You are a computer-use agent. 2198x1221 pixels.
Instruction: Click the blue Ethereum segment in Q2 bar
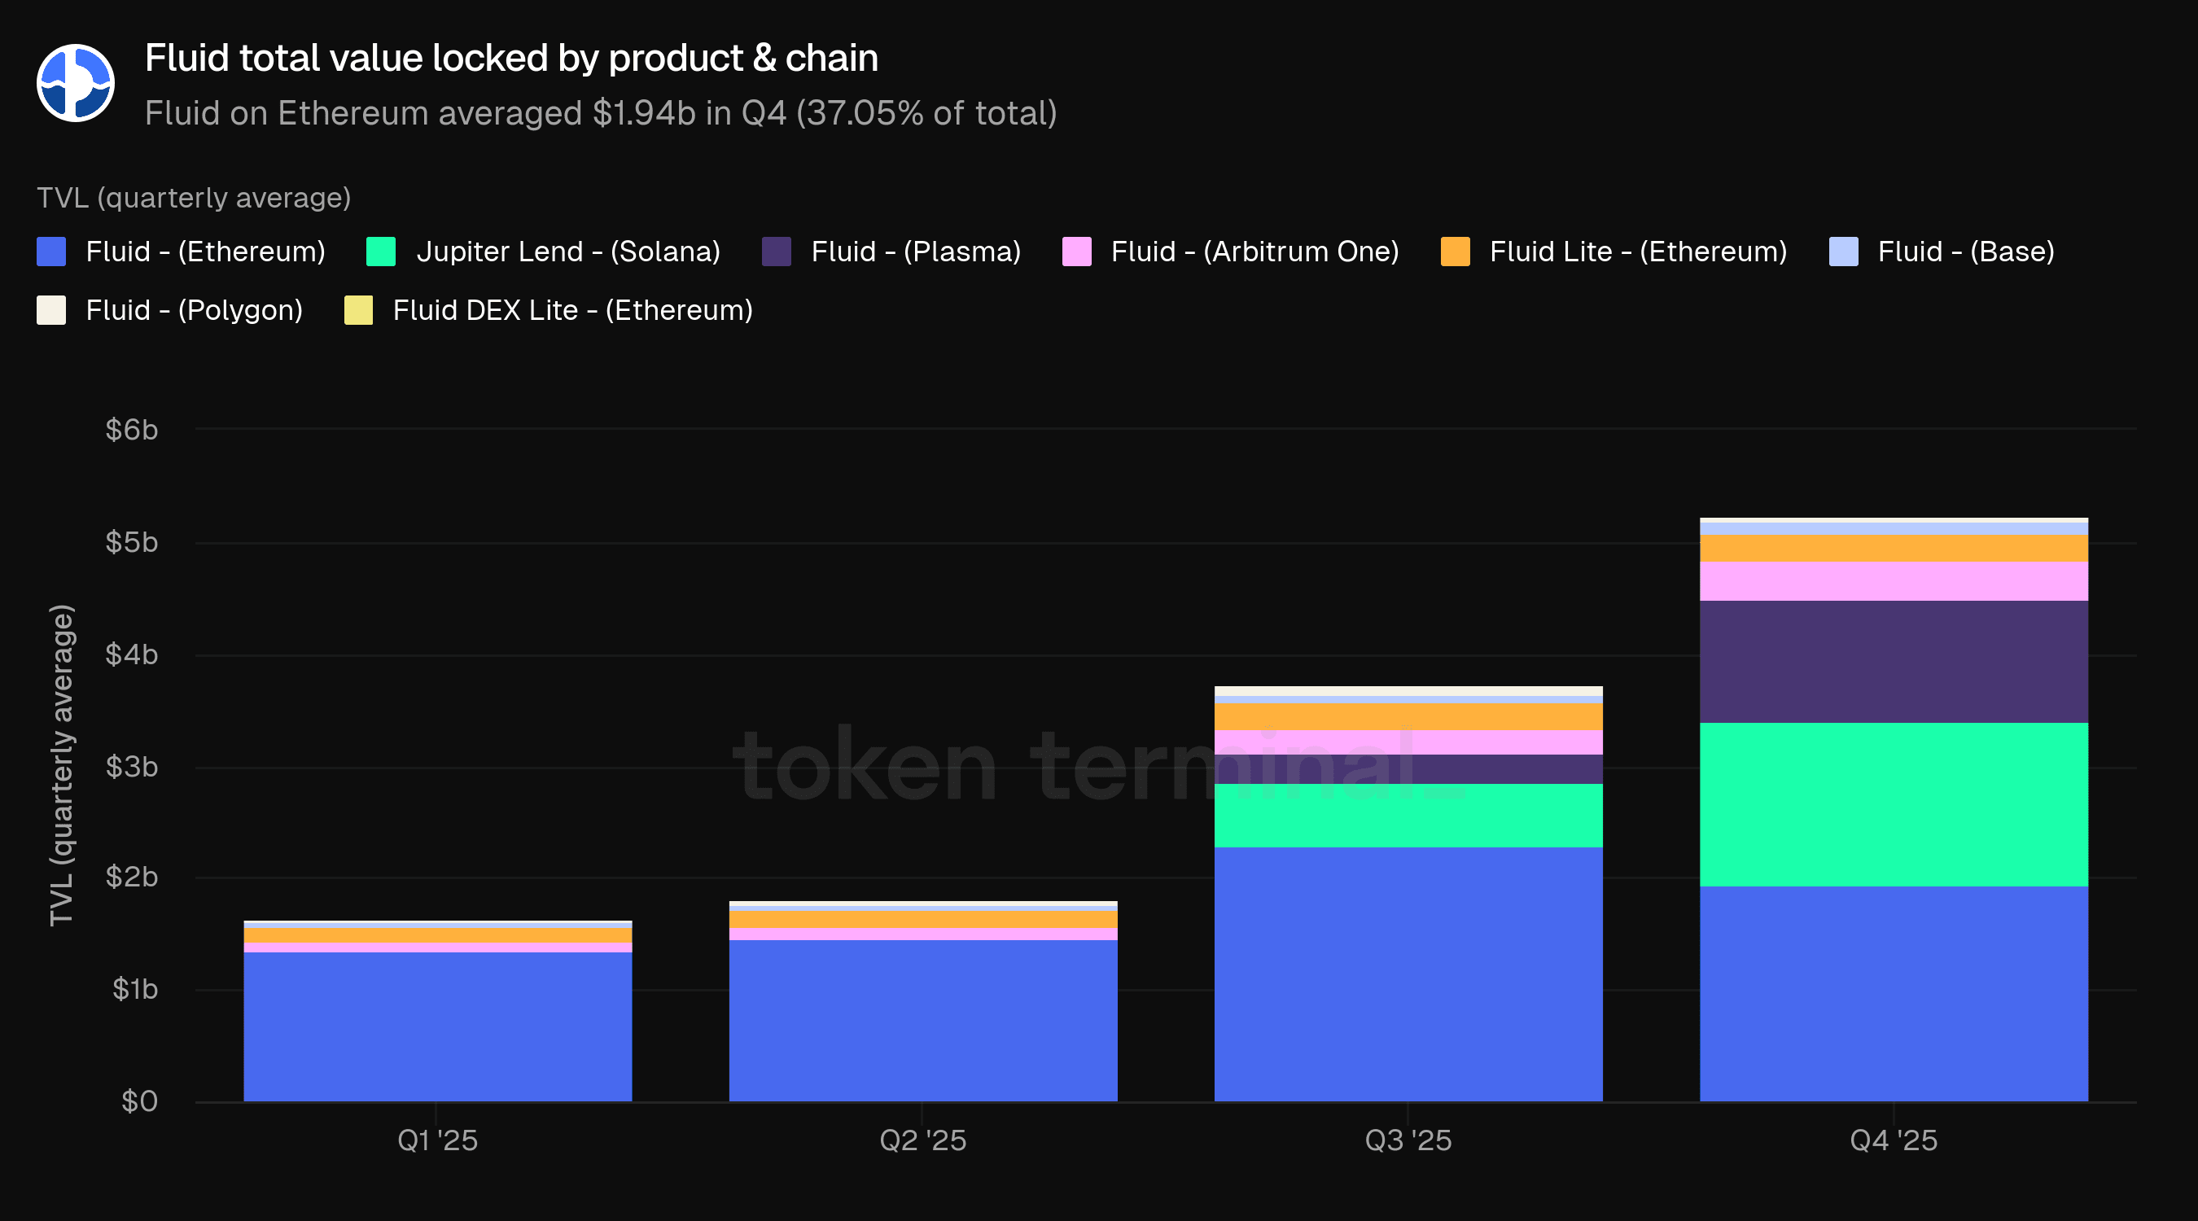[922, 1020]
